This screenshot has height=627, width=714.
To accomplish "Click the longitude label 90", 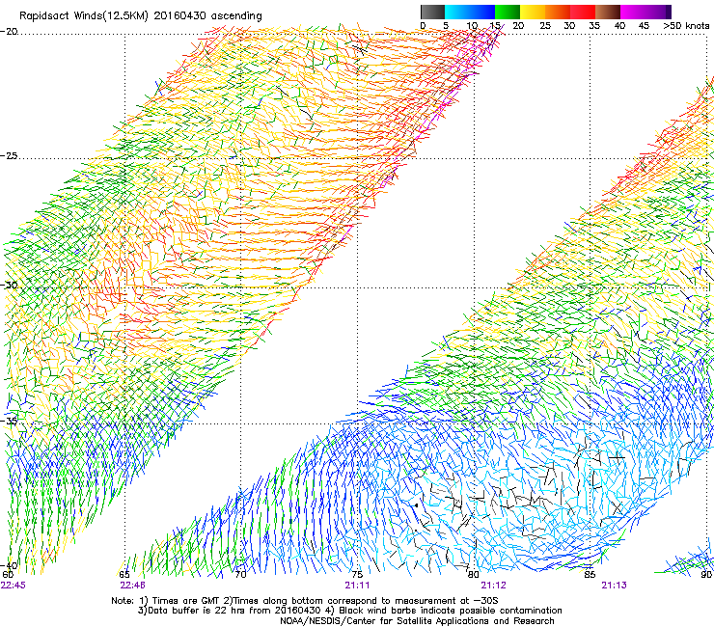I will tap(706, 575).
